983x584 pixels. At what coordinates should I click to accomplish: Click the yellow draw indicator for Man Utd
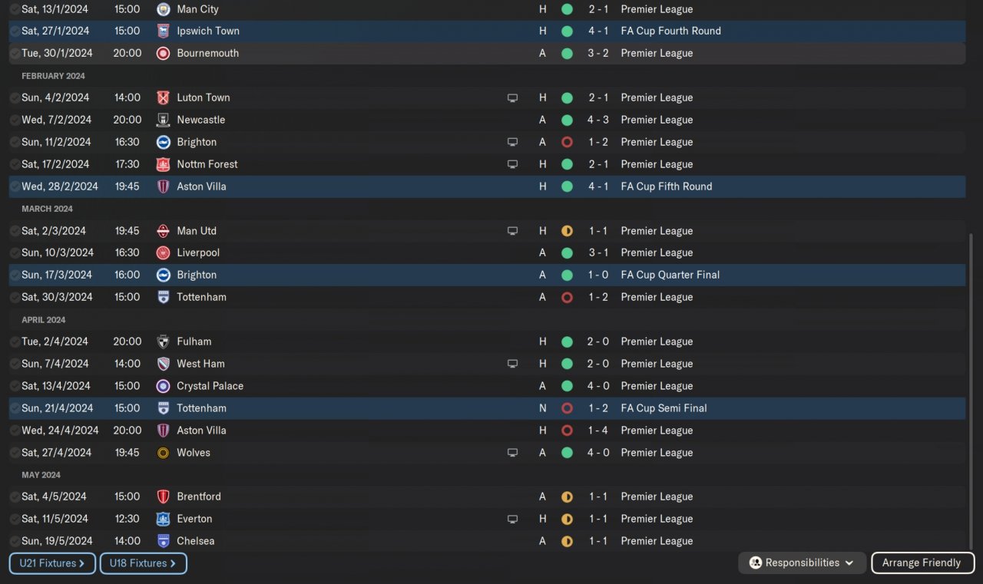pos(567,231)
